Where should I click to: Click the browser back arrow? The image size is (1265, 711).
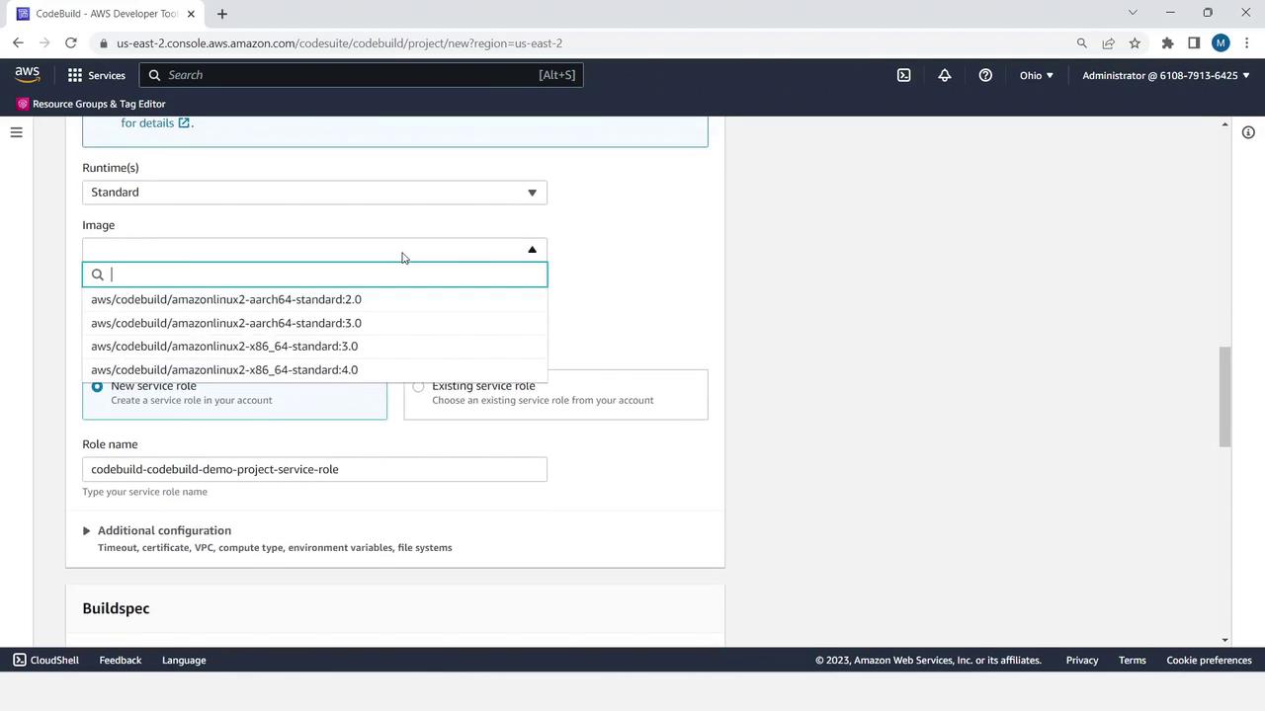(x=18, y=43)
